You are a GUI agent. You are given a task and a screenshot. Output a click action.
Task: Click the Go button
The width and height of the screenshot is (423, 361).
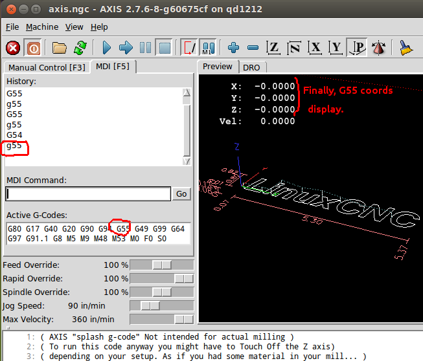(x=181, y=194)
